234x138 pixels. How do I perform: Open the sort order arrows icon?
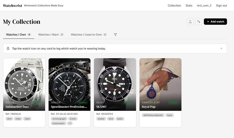pos(199,22)
